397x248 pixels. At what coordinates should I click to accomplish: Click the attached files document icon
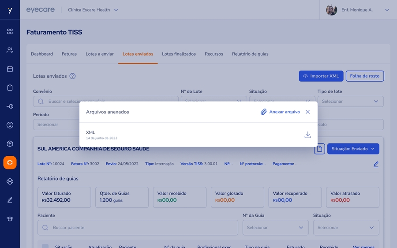point(319,149)
